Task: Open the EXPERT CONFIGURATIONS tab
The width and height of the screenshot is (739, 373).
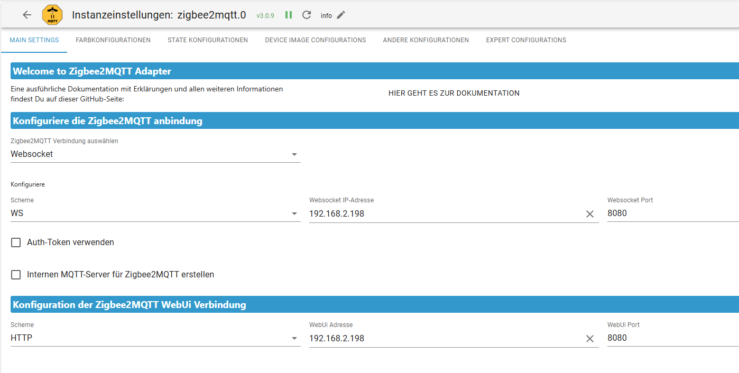Action: point(526,40)
